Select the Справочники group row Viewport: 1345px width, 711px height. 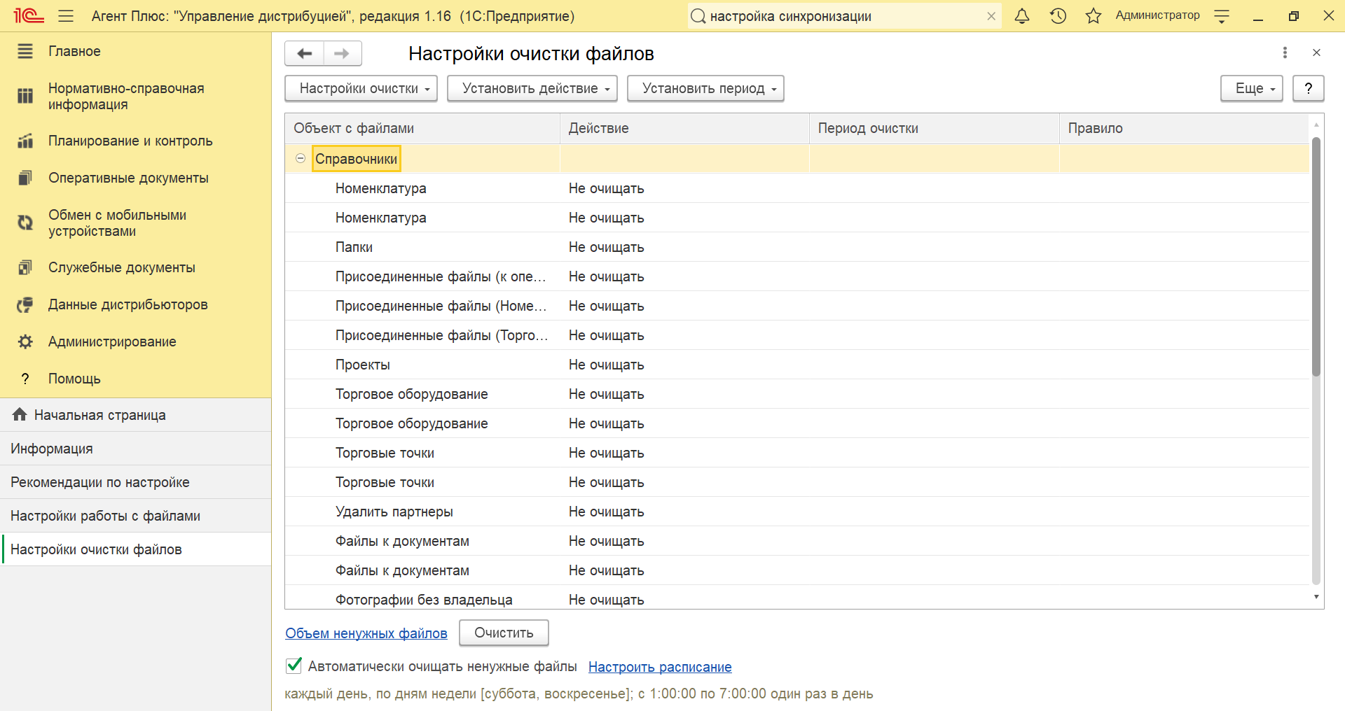tap(797, 159)
